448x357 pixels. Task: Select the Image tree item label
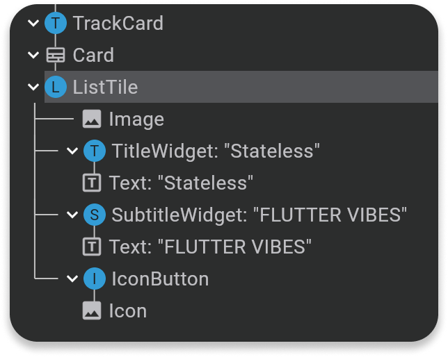tap(136, 119)
